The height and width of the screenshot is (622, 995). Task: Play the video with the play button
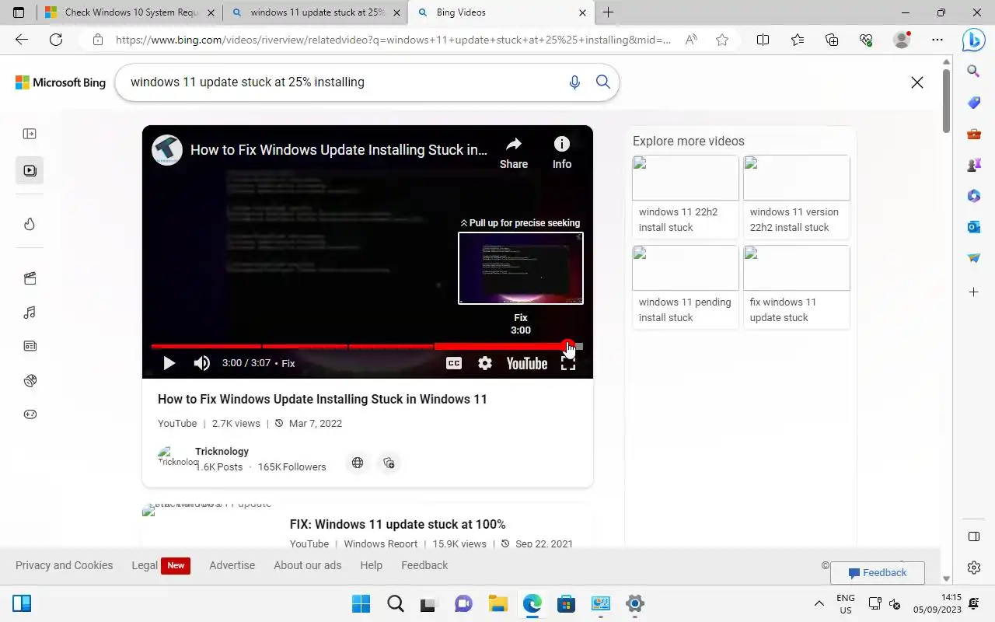[x=169, y=363]
